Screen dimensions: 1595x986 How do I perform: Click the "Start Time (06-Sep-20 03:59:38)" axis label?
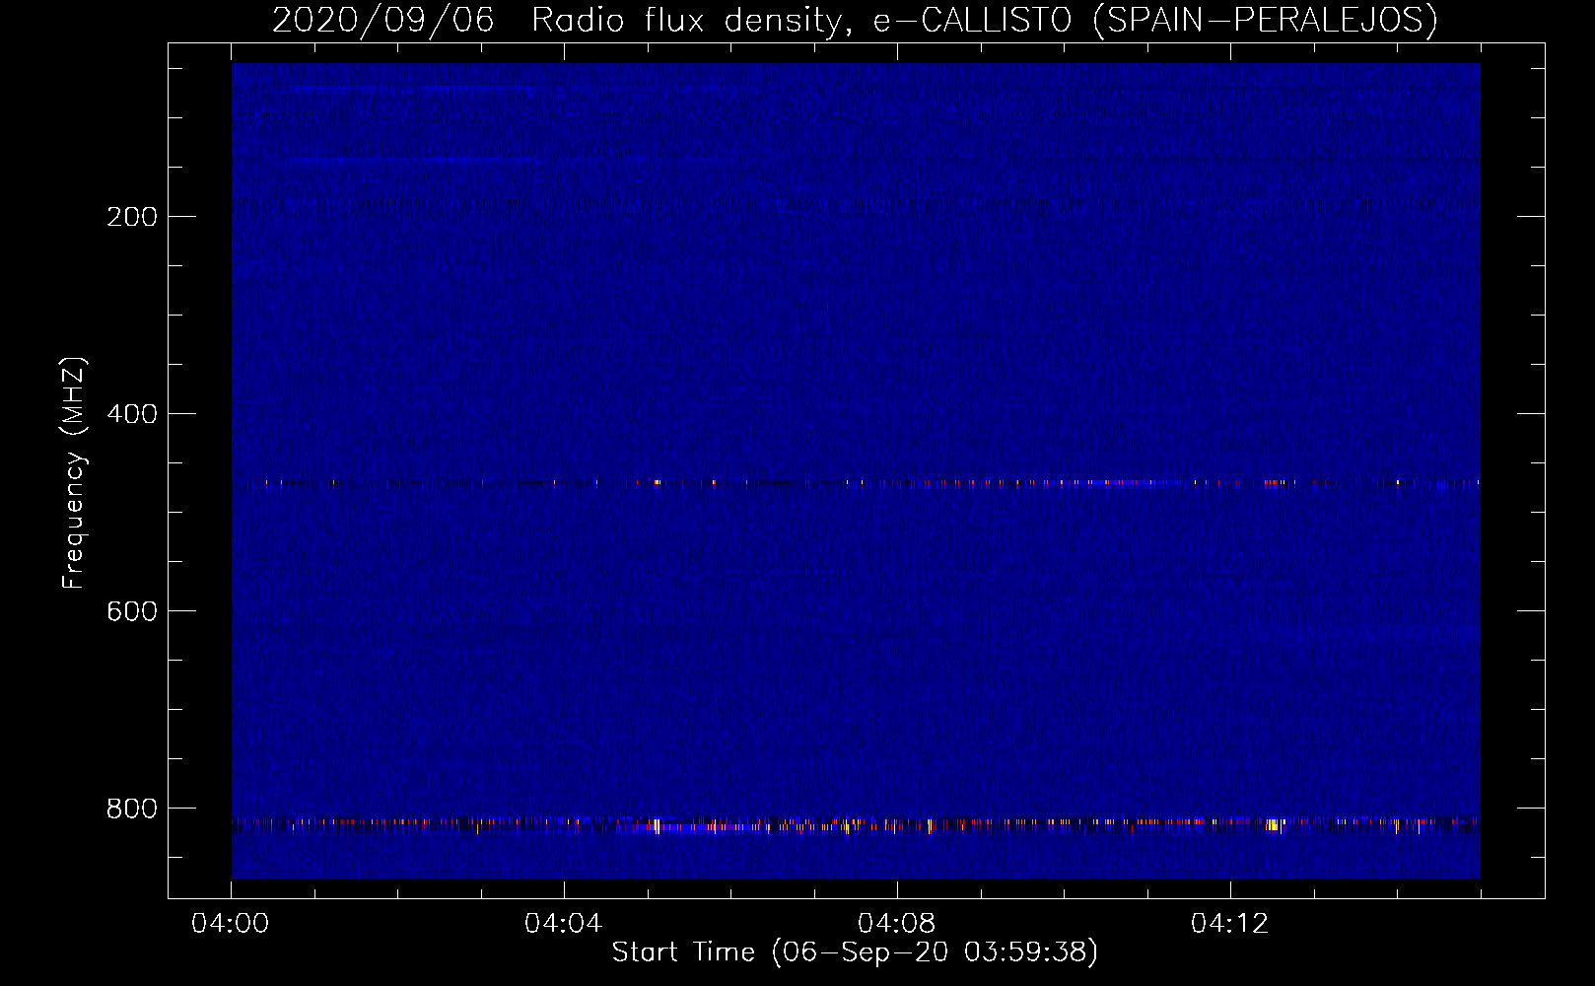tap(855, 951)
